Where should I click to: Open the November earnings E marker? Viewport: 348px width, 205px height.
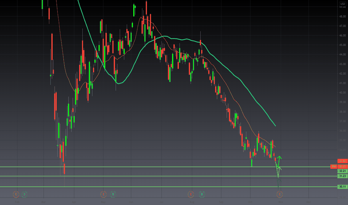click(x=280, y=194)
